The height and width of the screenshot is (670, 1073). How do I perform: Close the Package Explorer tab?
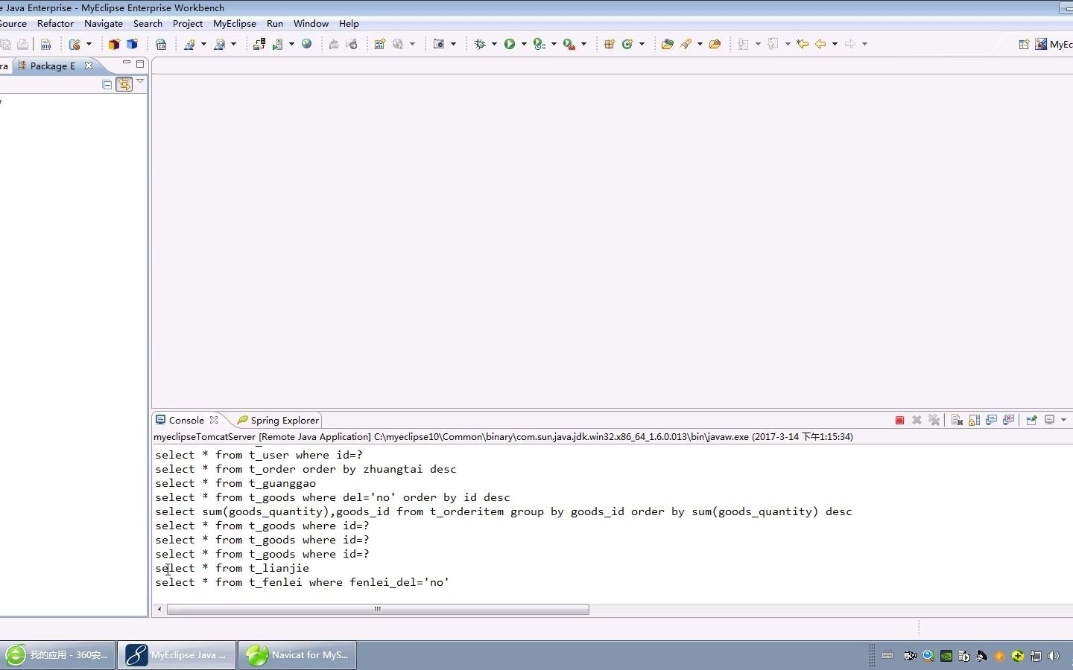pyautogui.click(x=89, y=66)
